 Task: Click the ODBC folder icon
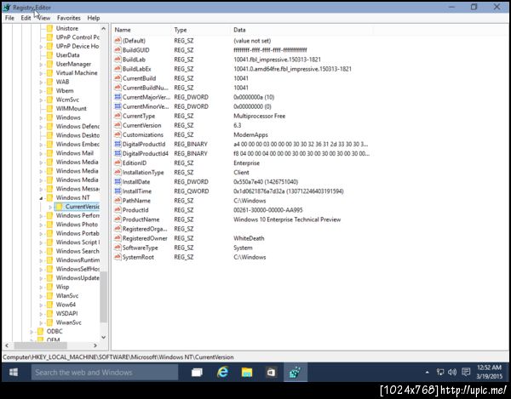pyautogui.click(x=40, y=331)
